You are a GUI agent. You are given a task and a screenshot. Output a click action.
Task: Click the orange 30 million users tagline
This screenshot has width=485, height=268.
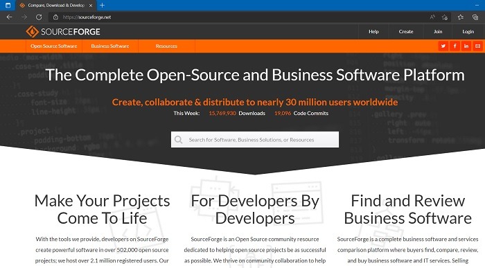point(255,102)
